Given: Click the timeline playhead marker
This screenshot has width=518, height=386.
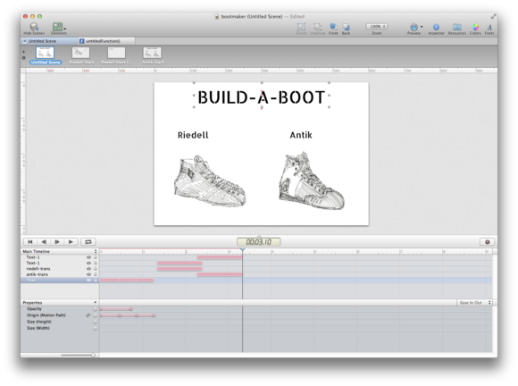Looking at the screenshot, I should click(x=243, y=250).
